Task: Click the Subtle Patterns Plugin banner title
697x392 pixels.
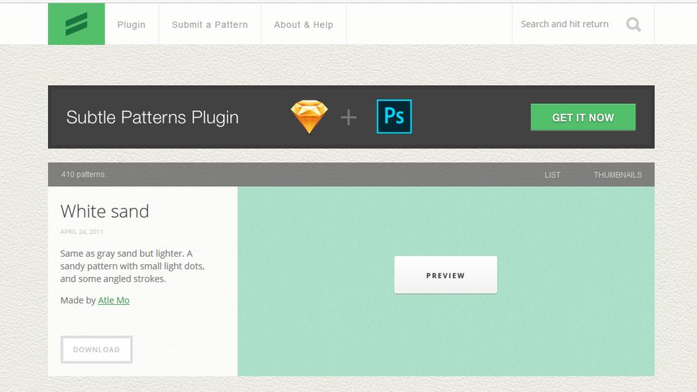Action: 153,117
